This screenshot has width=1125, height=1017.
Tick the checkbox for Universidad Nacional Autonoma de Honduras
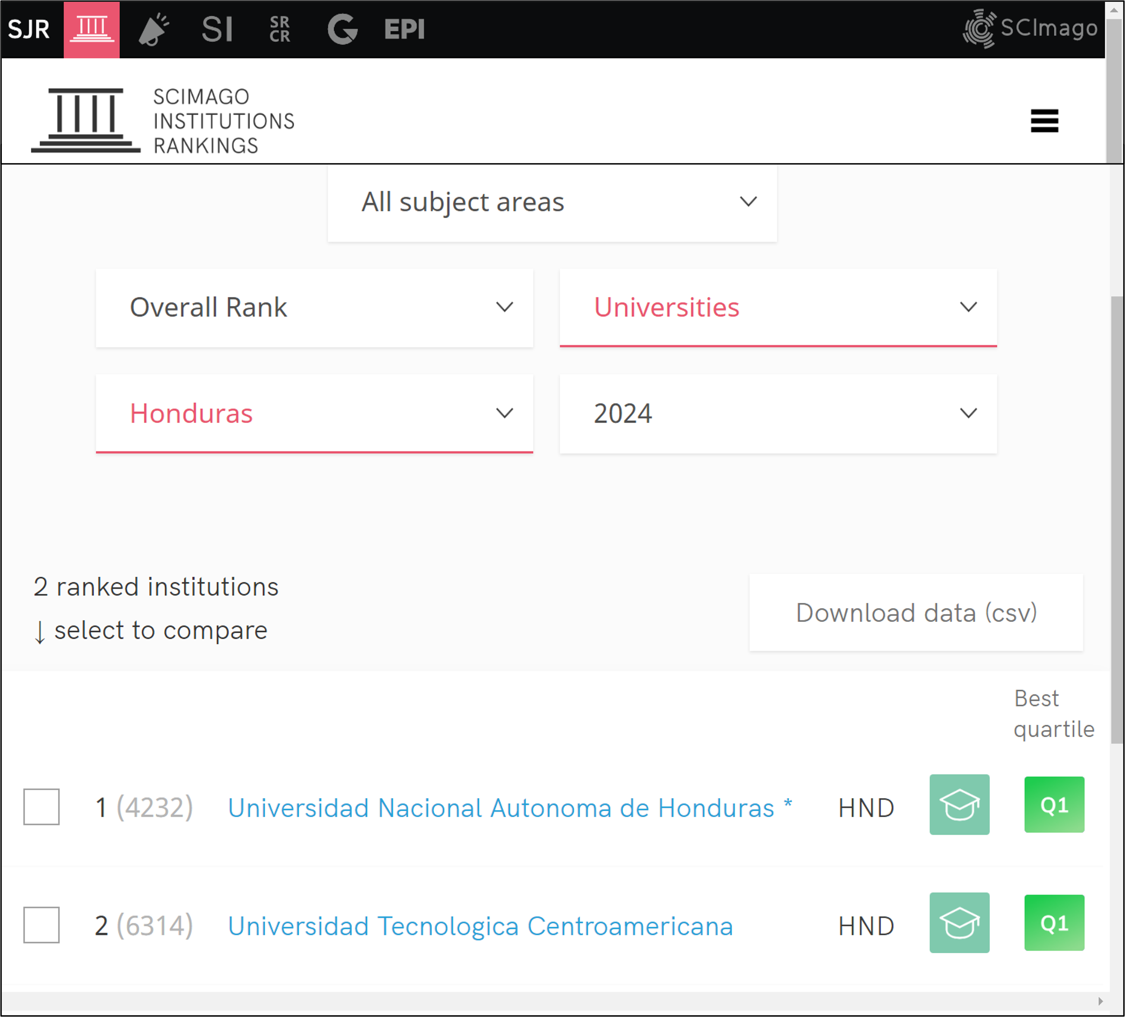coord(41,807)
